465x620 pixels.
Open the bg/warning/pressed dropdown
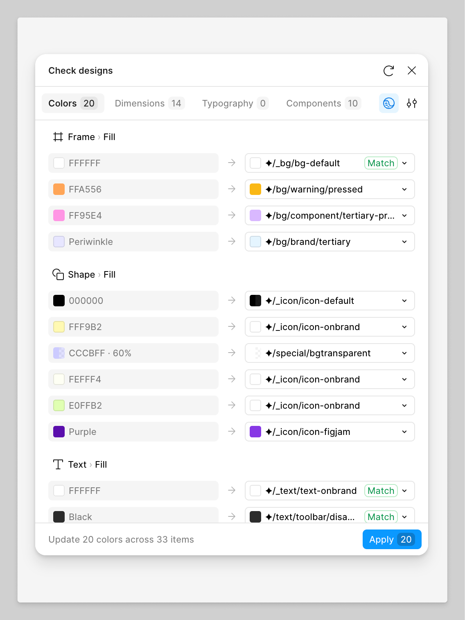click(x=330, y=189)
